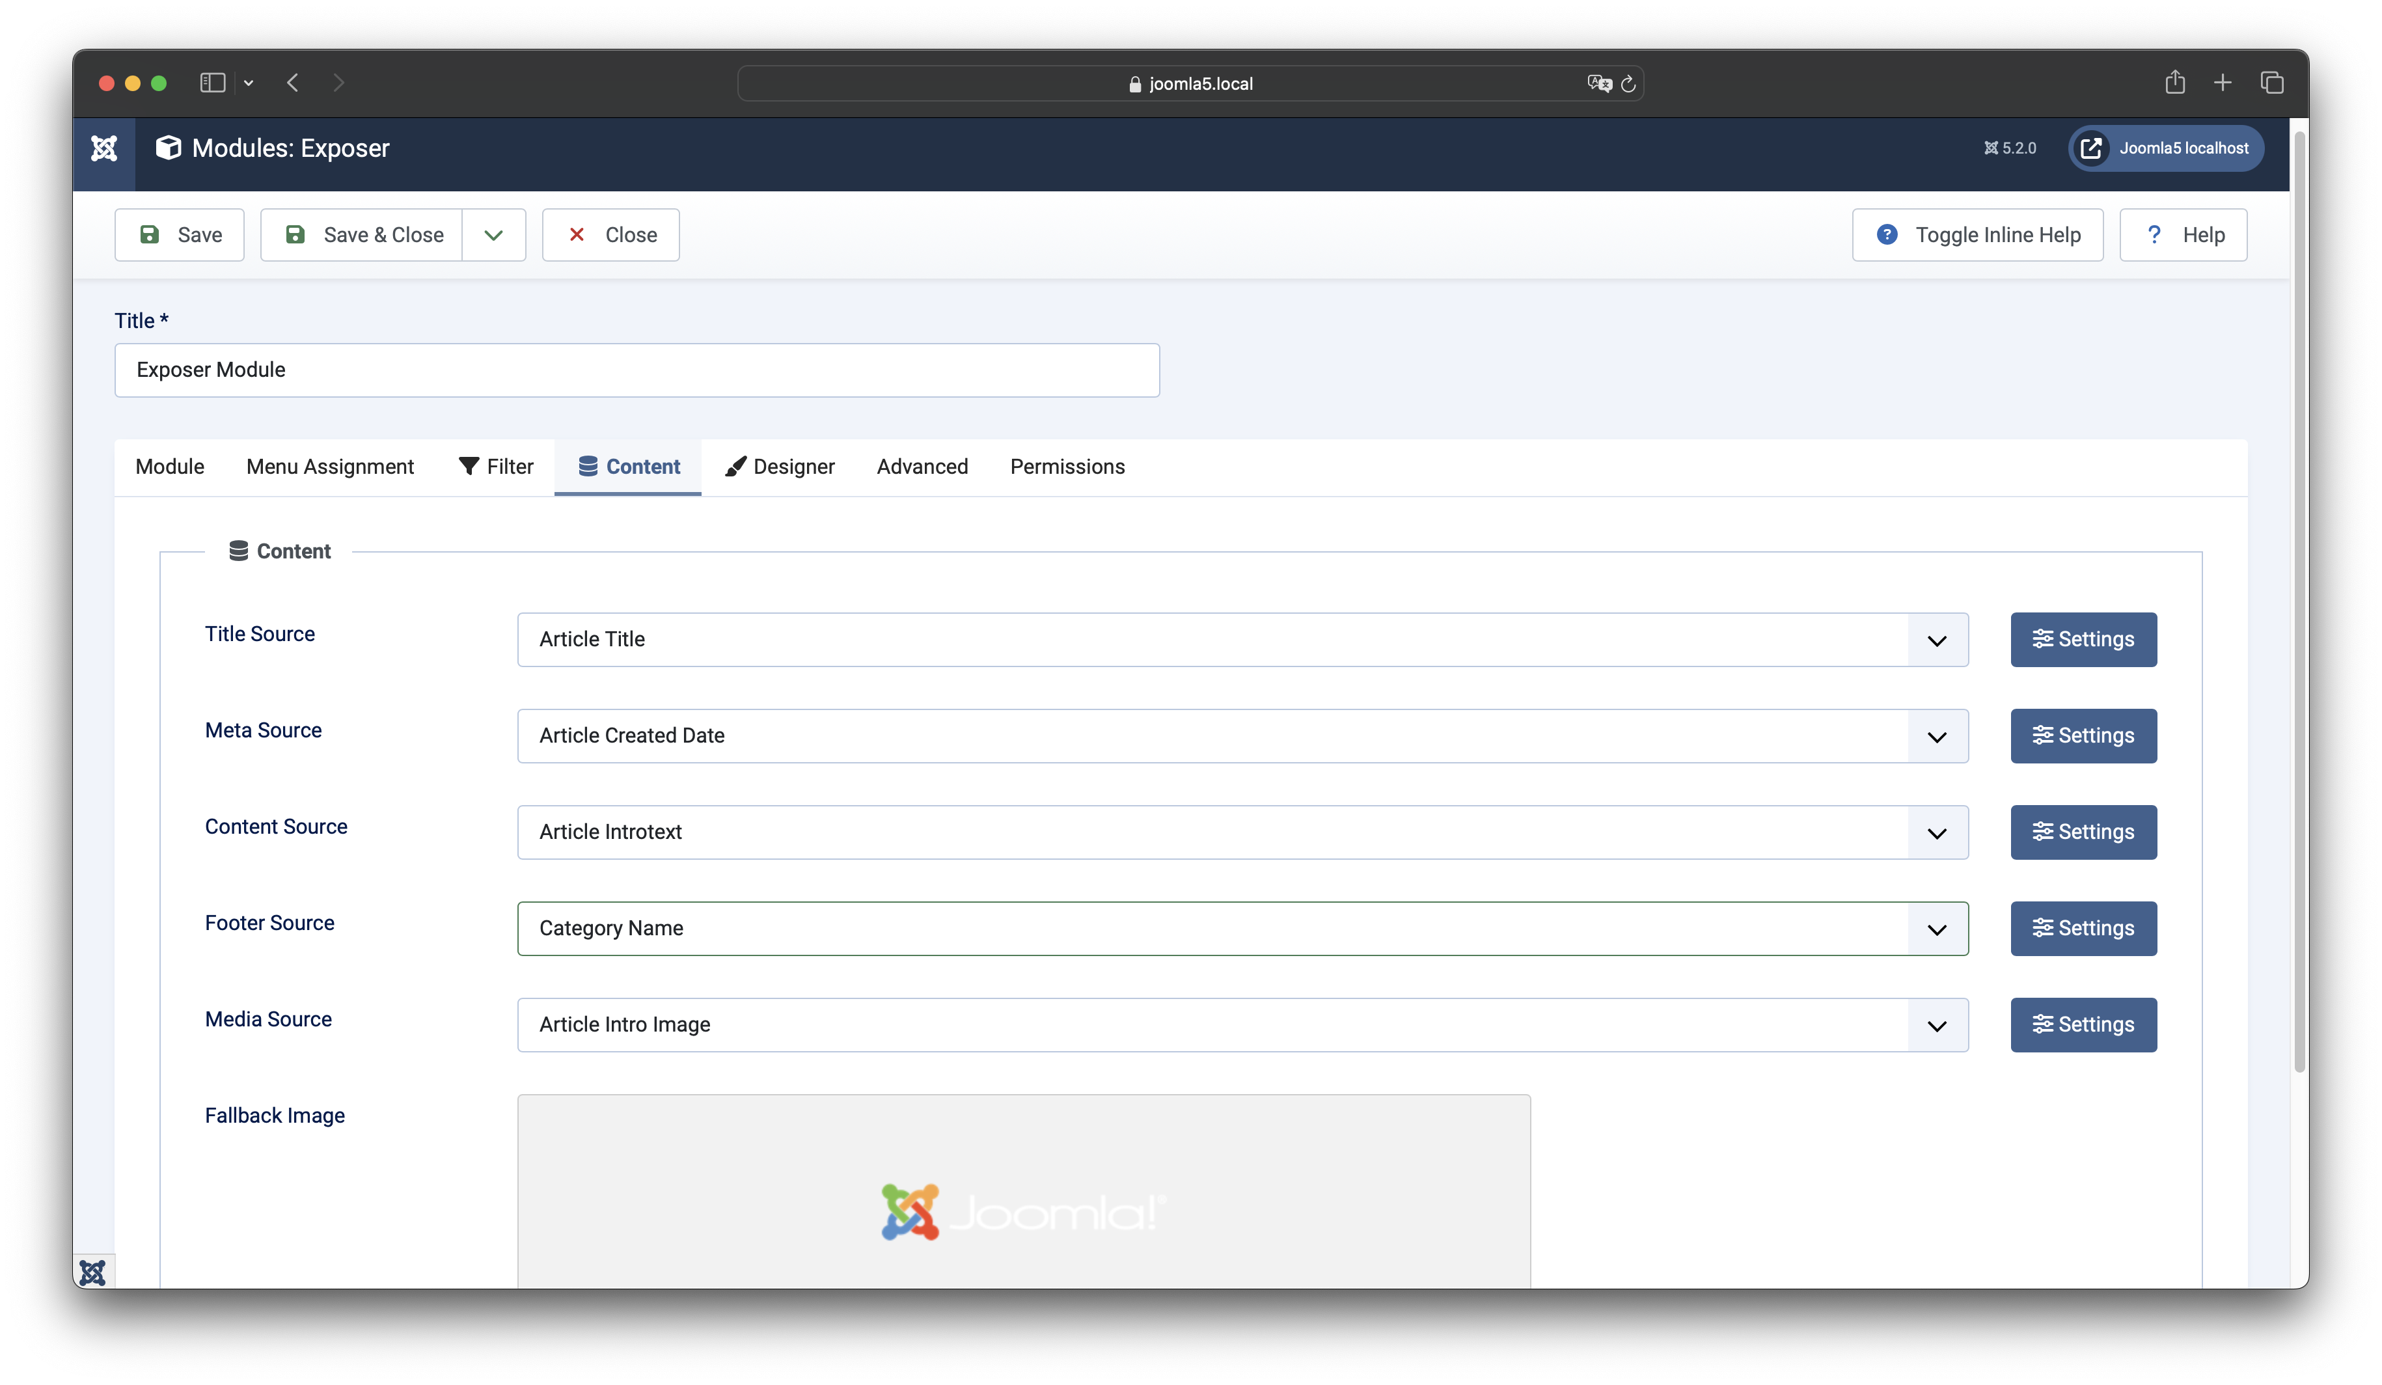This screenshot has height=1385, width=2382.
Task: Show tab overview icon in Safari
Action: click(x=2273, y=83)
